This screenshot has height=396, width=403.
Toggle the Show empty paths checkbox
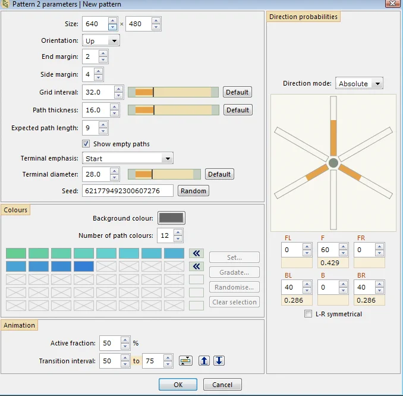pyautogui.click(x=86, y=143)
